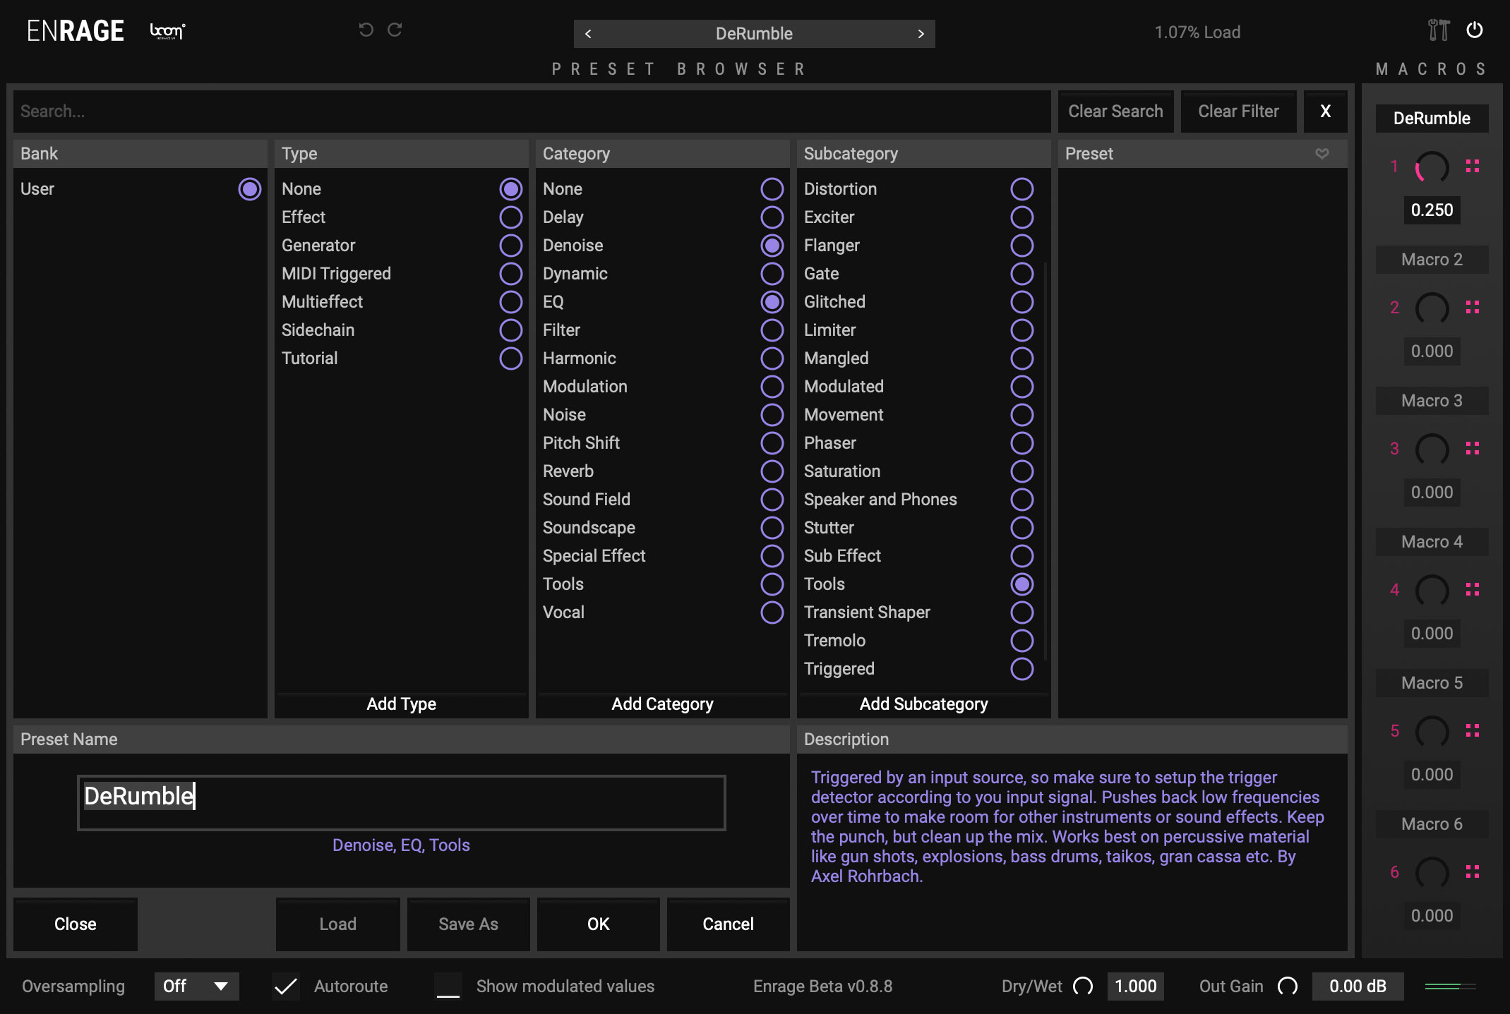The image size is (1510, 1014).
Task: Select the Denoise category radio button
Action: pyautogui.click(x=772, y=245)
